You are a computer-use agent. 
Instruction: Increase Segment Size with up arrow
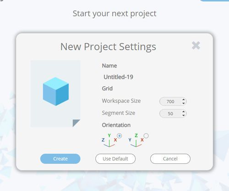(184, 112)
